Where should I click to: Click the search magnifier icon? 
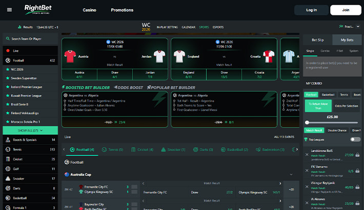click(x=8, y=39)
